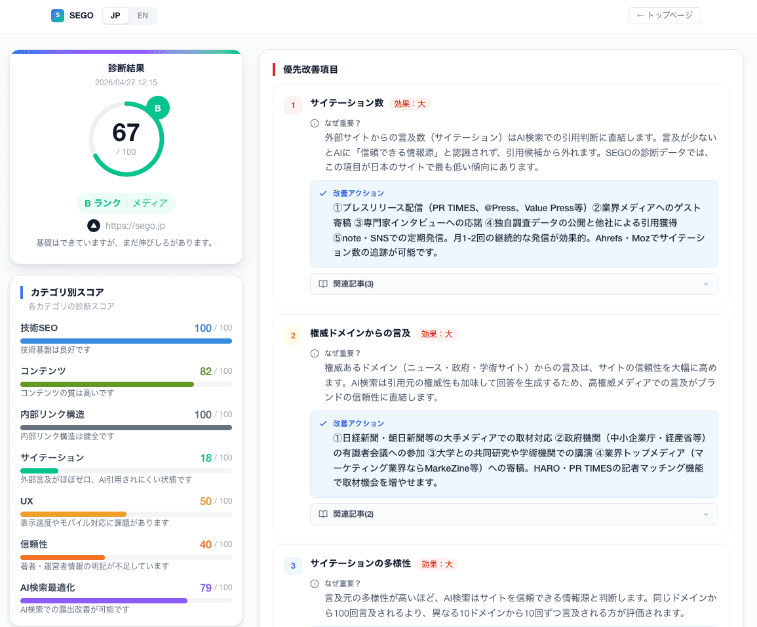757x627 pixels.
Task: Expand 関連記事(3) under サイテーション数
Action: [514, 284]
